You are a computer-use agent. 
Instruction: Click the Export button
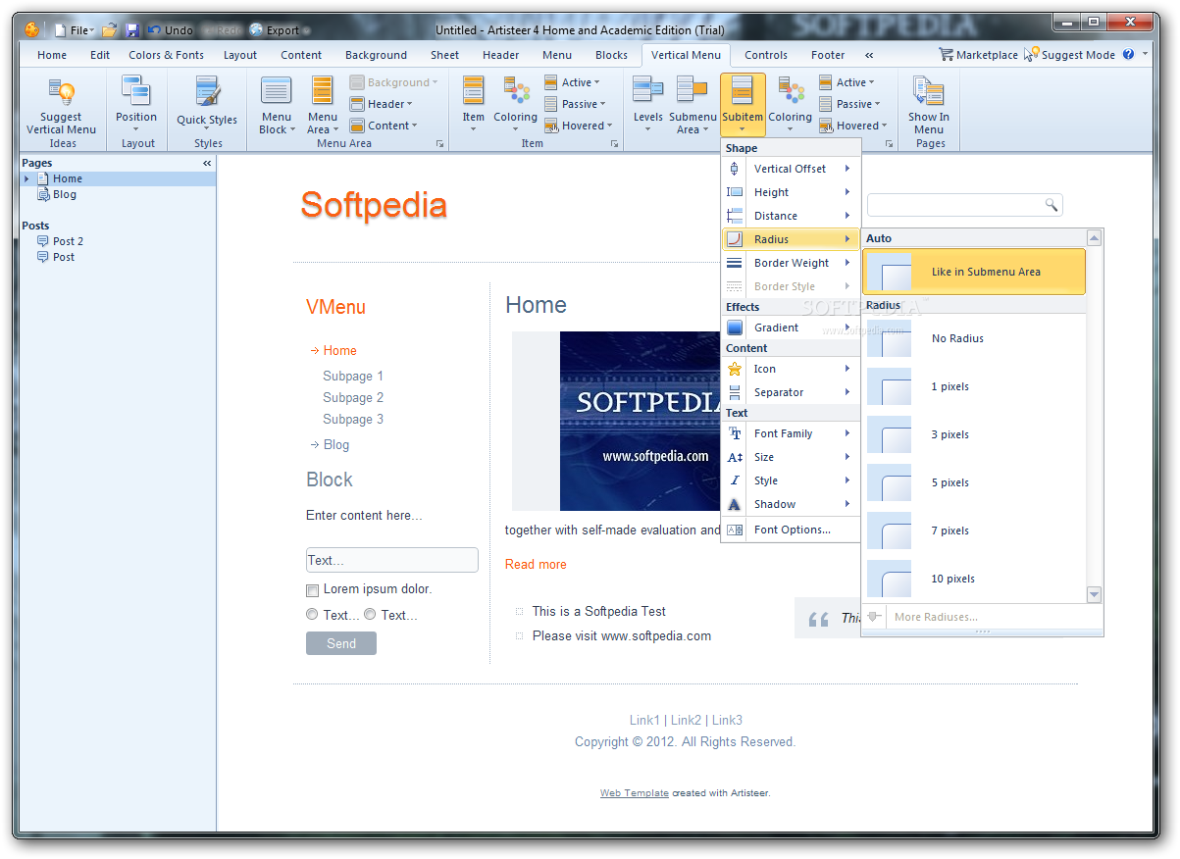coord(275,30)
